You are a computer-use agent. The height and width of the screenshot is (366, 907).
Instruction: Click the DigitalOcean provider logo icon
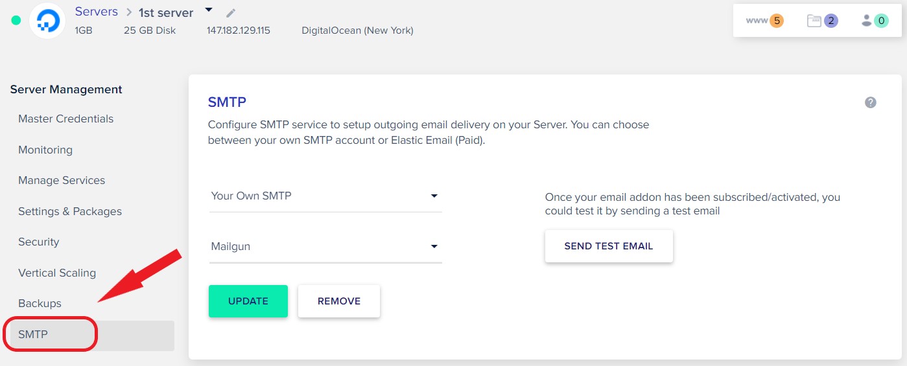(47, 21)
